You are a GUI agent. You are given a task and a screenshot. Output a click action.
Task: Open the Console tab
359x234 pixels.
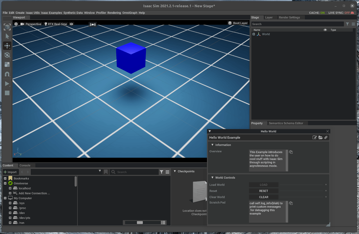click(x=25, y=165)
